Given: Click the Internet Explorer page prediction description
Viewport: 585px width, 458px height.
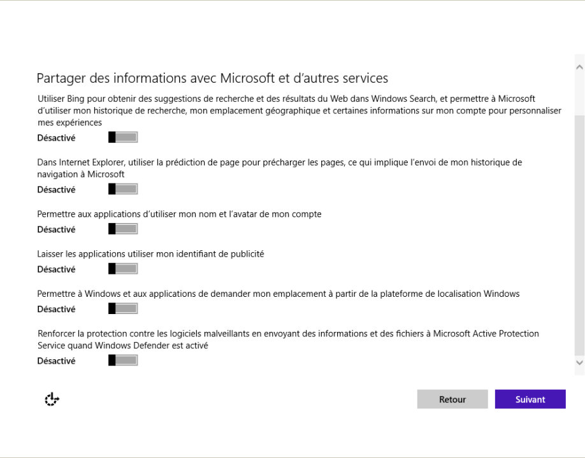Looking at the screenshot, I should click(x=279, y=168).
